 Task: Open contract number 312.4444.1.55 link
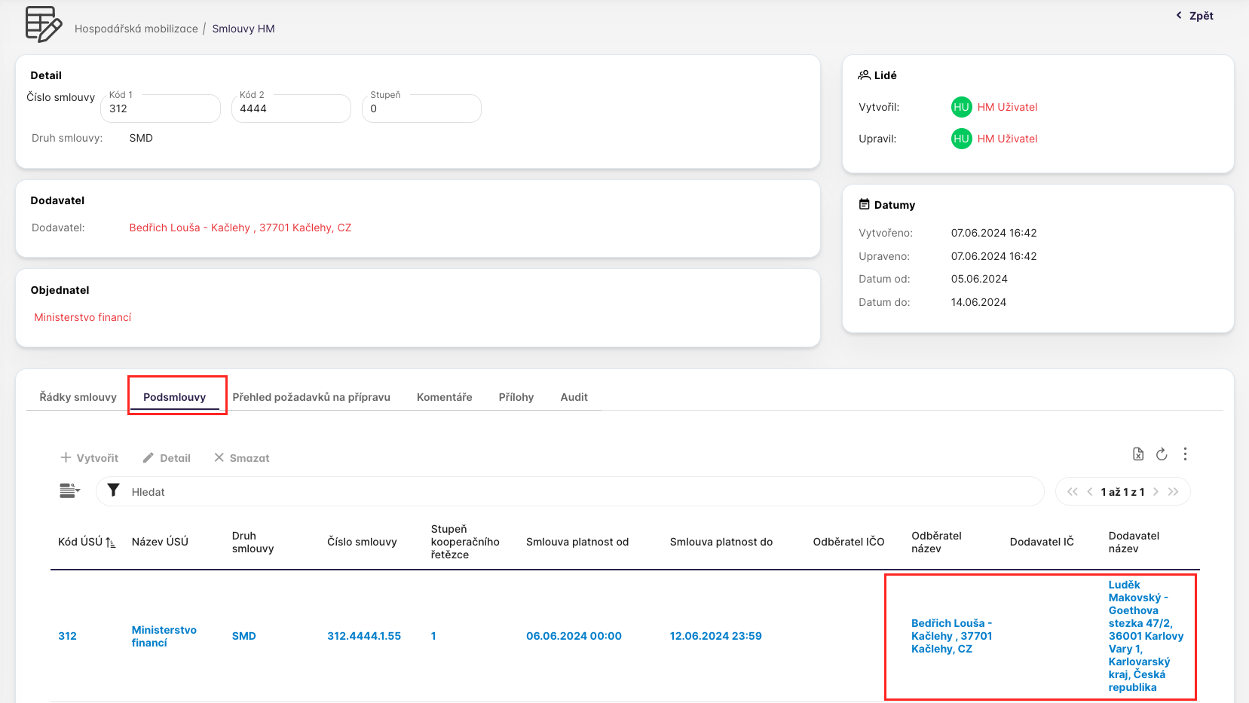[x=364, y=636]
